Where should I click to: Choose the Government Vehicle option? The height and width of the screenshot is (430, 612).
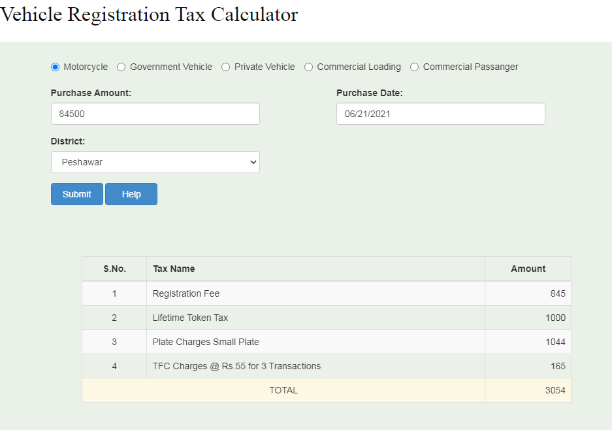pyautogui.click(x=121, y=67)
